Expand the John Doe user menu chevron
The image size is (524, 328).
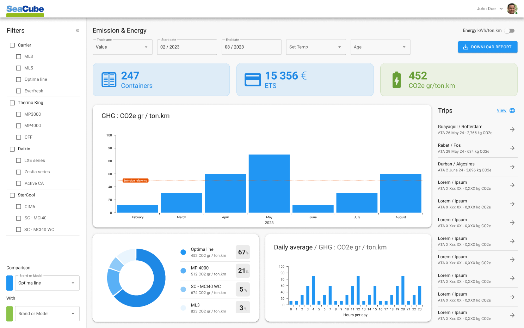[x=501, y=9]
